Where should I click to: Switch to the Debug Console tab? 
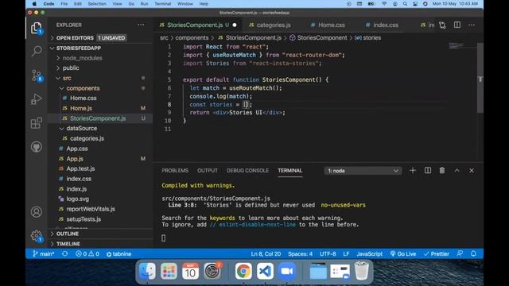click(x=247, y=171)
